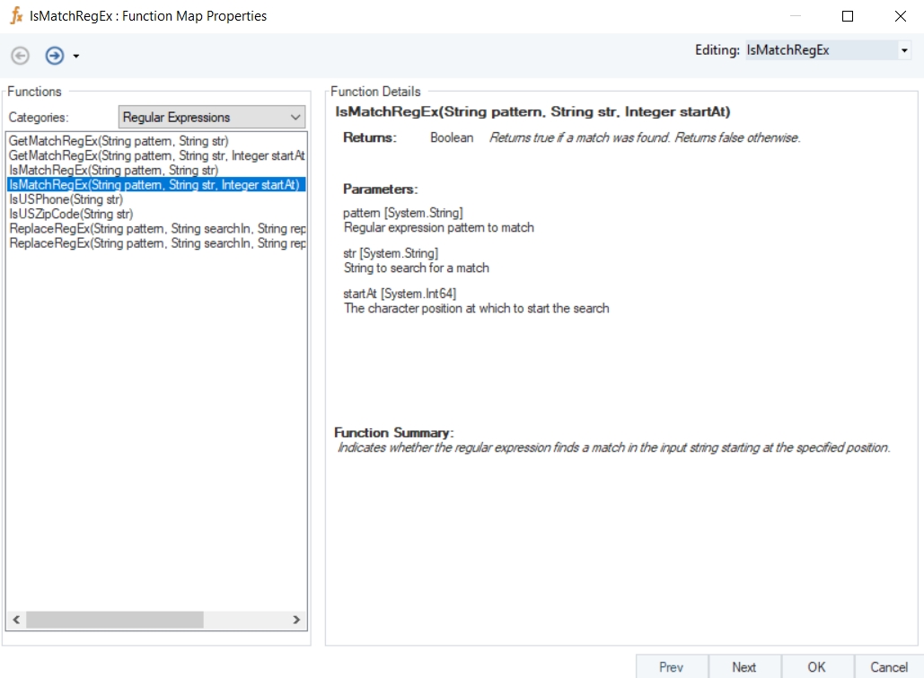Viewport: 924px width, 678px height.
Task: Click the function list scroll right arrow
Action: [297, 621]
